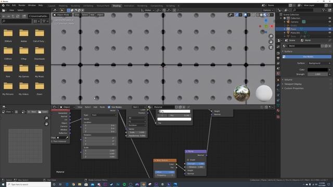Open the Zoom folder
Viewport: 333px width, 187px height.
40,88
